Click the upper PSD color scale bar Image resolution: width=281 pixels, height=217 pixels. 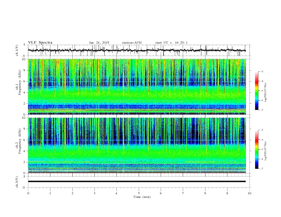pyautogui.click(x=257, y=91)
